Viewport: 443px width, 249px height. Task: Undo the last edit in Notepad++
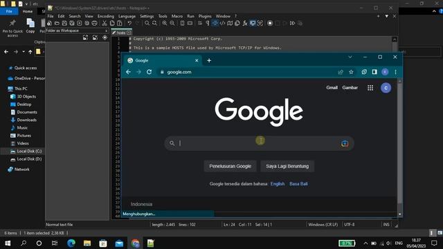point(129,23)
